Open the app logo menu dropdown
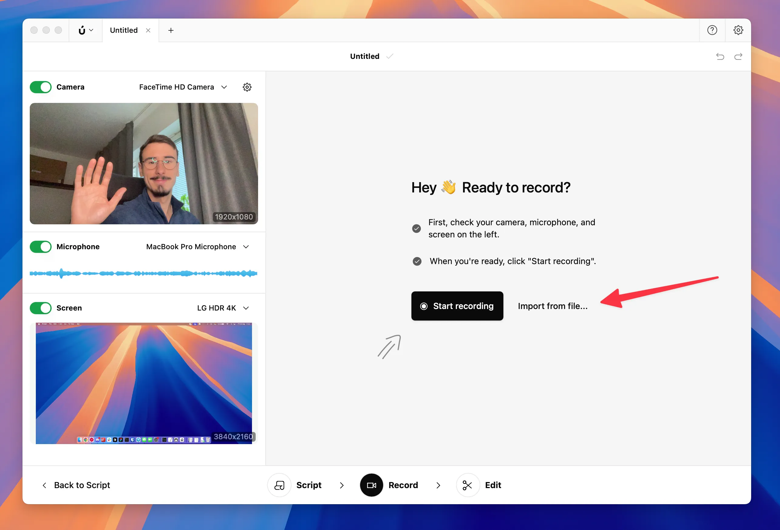 tap(86, 30)
